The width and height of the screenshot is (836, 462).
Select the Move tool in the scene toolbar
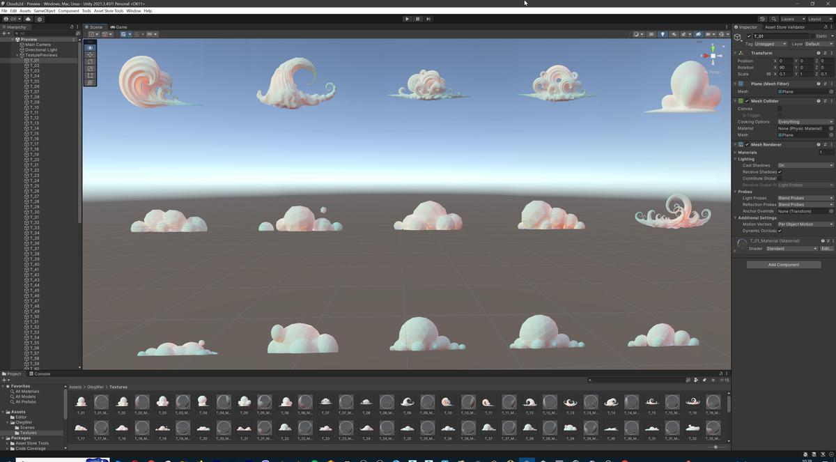[x=89, y=54]
